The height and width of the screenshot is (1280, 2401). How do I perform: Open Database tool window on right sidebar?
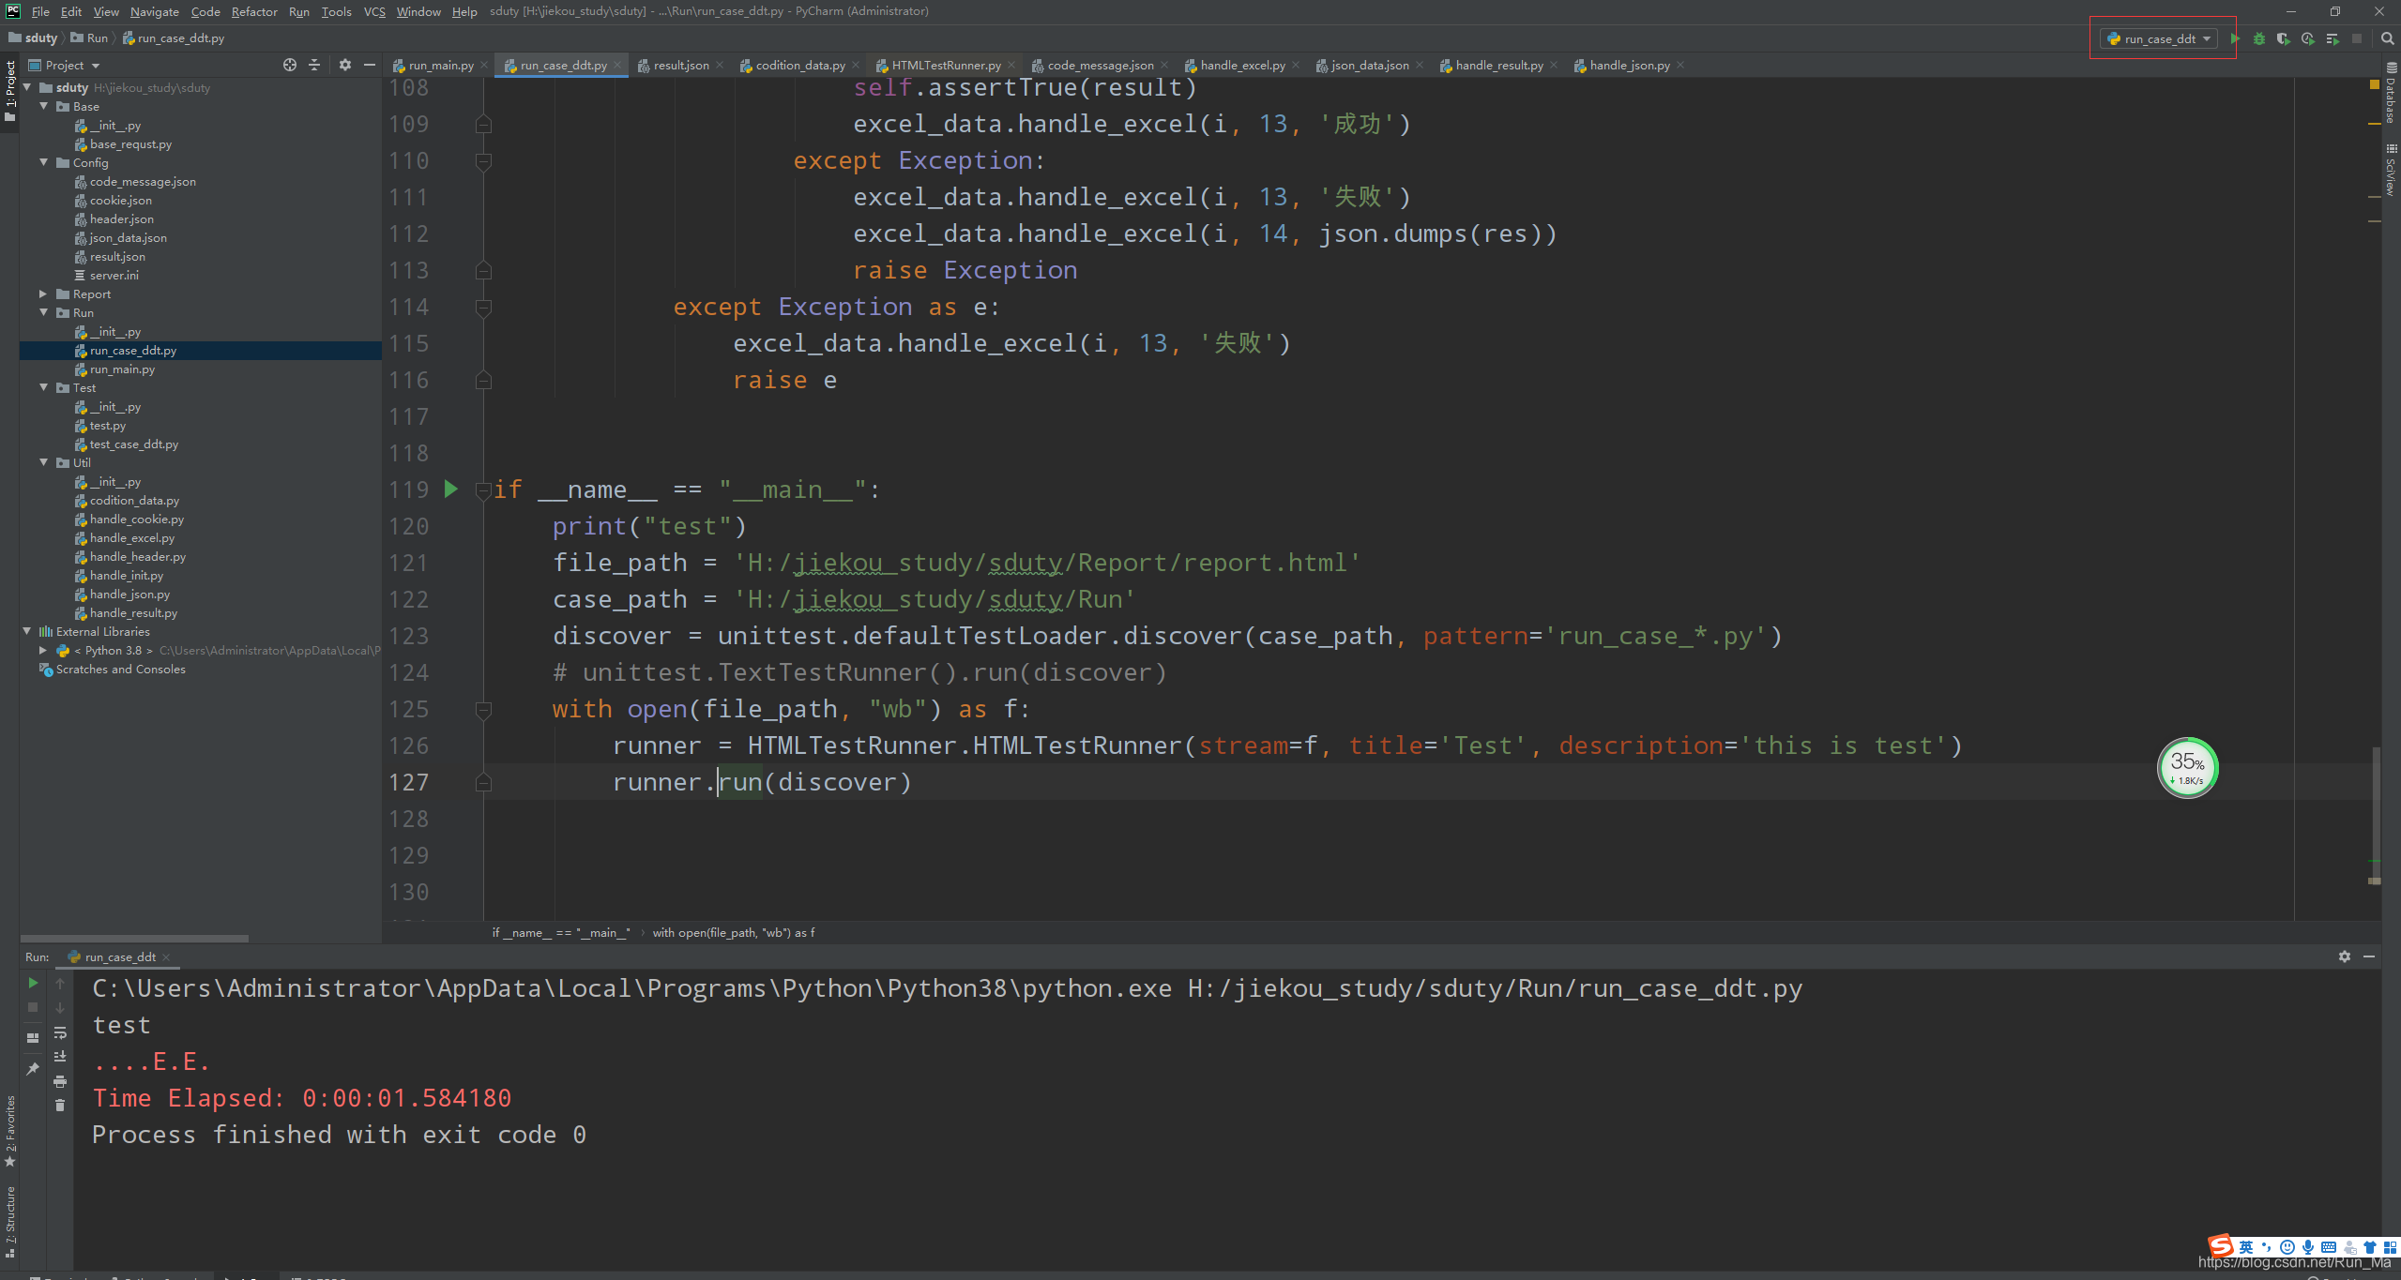click(2391, 94)
